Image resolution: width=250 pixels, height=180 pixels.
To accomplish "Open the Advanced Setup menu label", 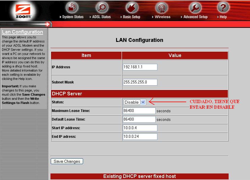I will (x=195, y=17).
